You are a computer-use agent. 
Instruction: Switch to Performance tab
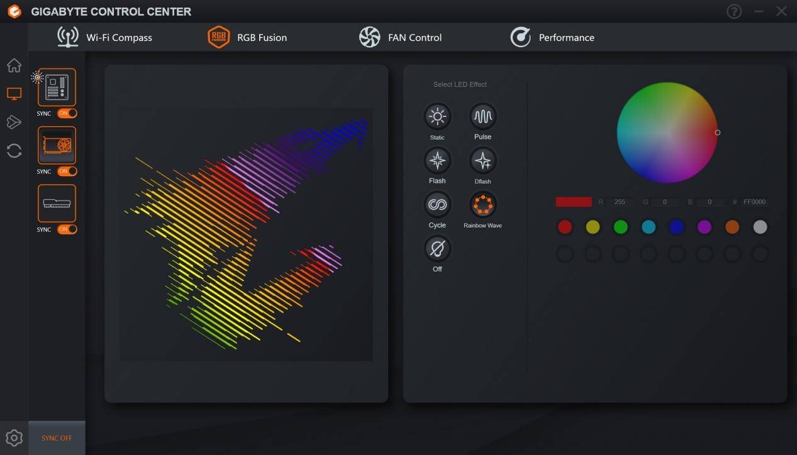point(552,37)
